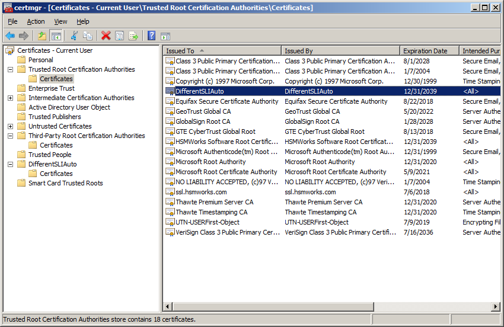
Task: Click status bar text about 18 certificates
Action: tap(100, 319)
